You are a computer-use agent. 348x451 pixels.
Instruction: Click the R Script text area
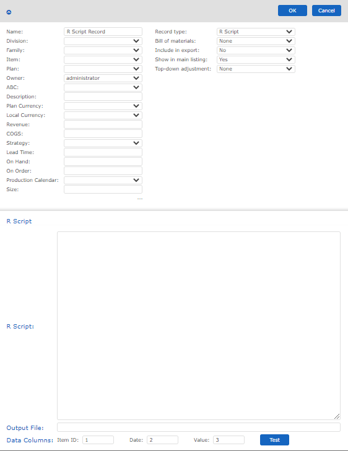(x=199, y=325)
